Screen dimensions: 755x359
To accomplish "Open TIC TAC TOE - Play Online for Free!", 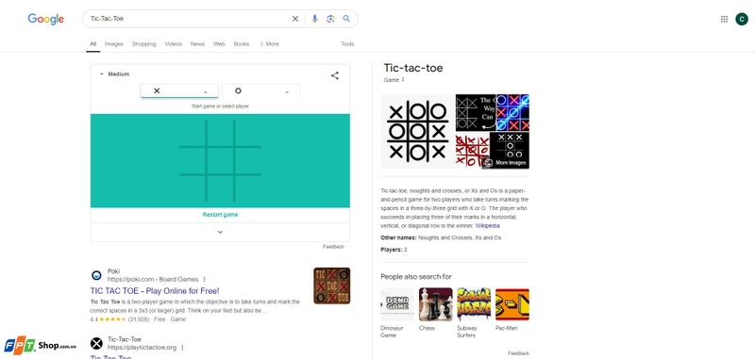I will [x=155, y=291].
